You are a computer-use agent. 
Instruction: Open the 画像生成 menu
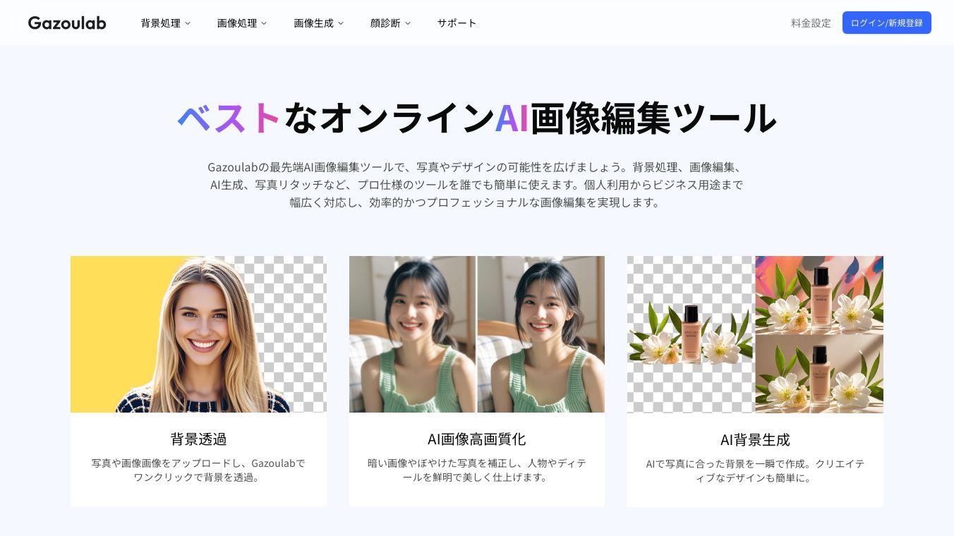click(314, 23)
